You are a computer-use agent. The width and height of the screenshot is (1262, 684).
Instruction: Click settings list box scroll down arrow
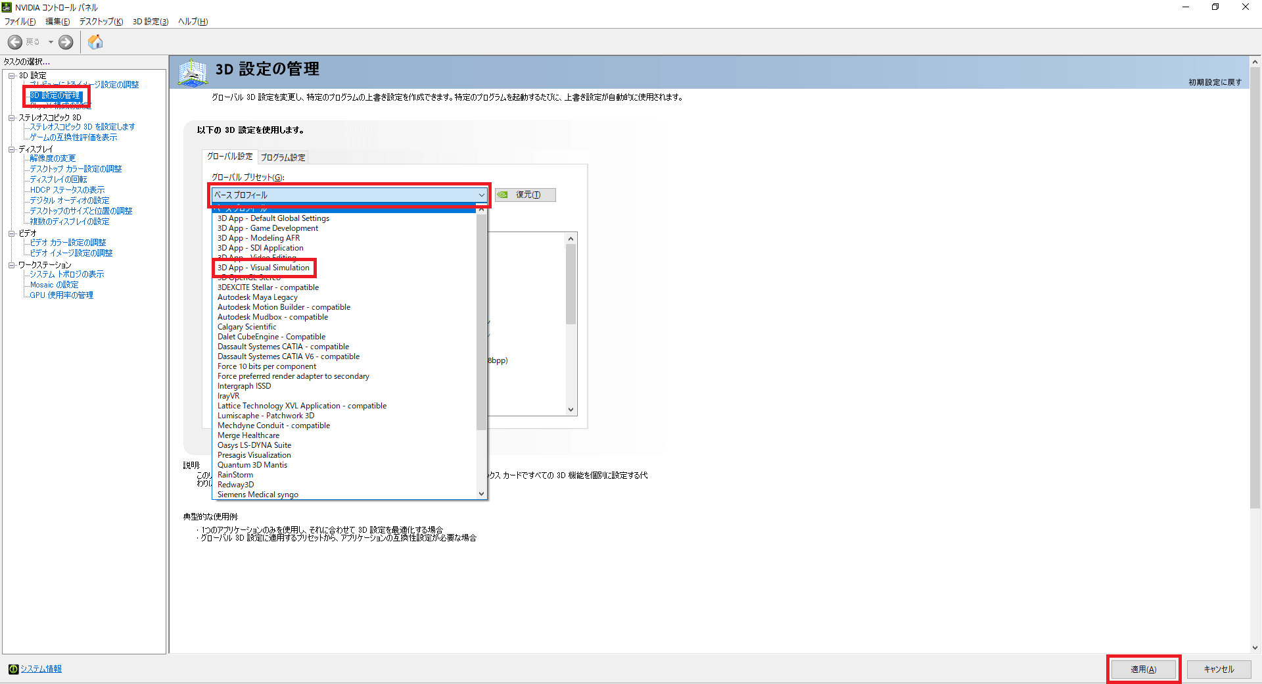571,409
